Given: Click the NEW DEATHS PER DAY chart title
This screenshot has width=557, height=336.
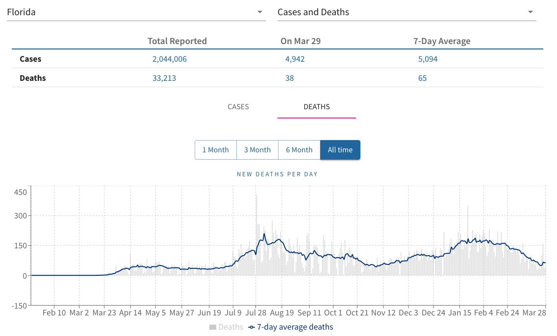Looking at the screenshot, I should click(278, 174).
